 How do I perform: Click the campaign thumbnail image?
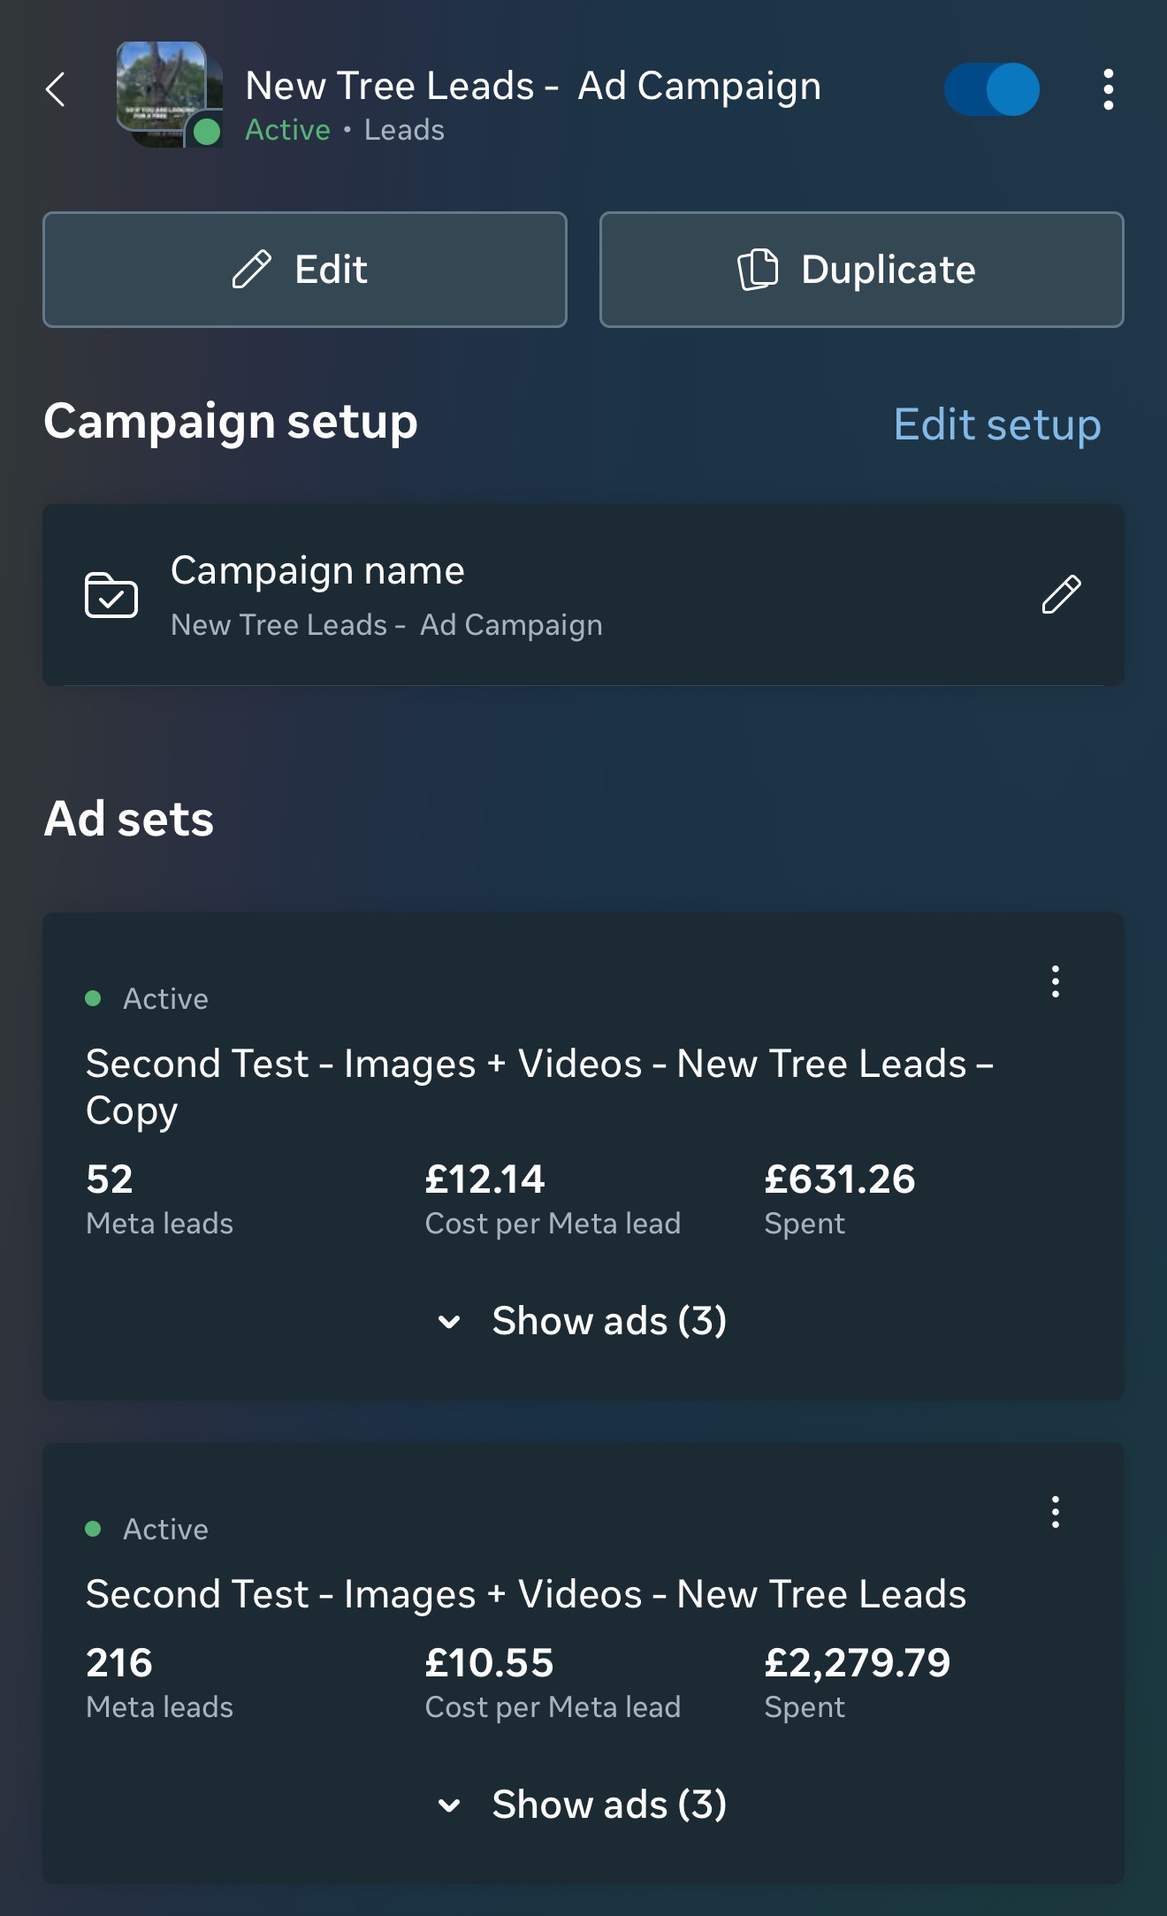tap(162, 88)
